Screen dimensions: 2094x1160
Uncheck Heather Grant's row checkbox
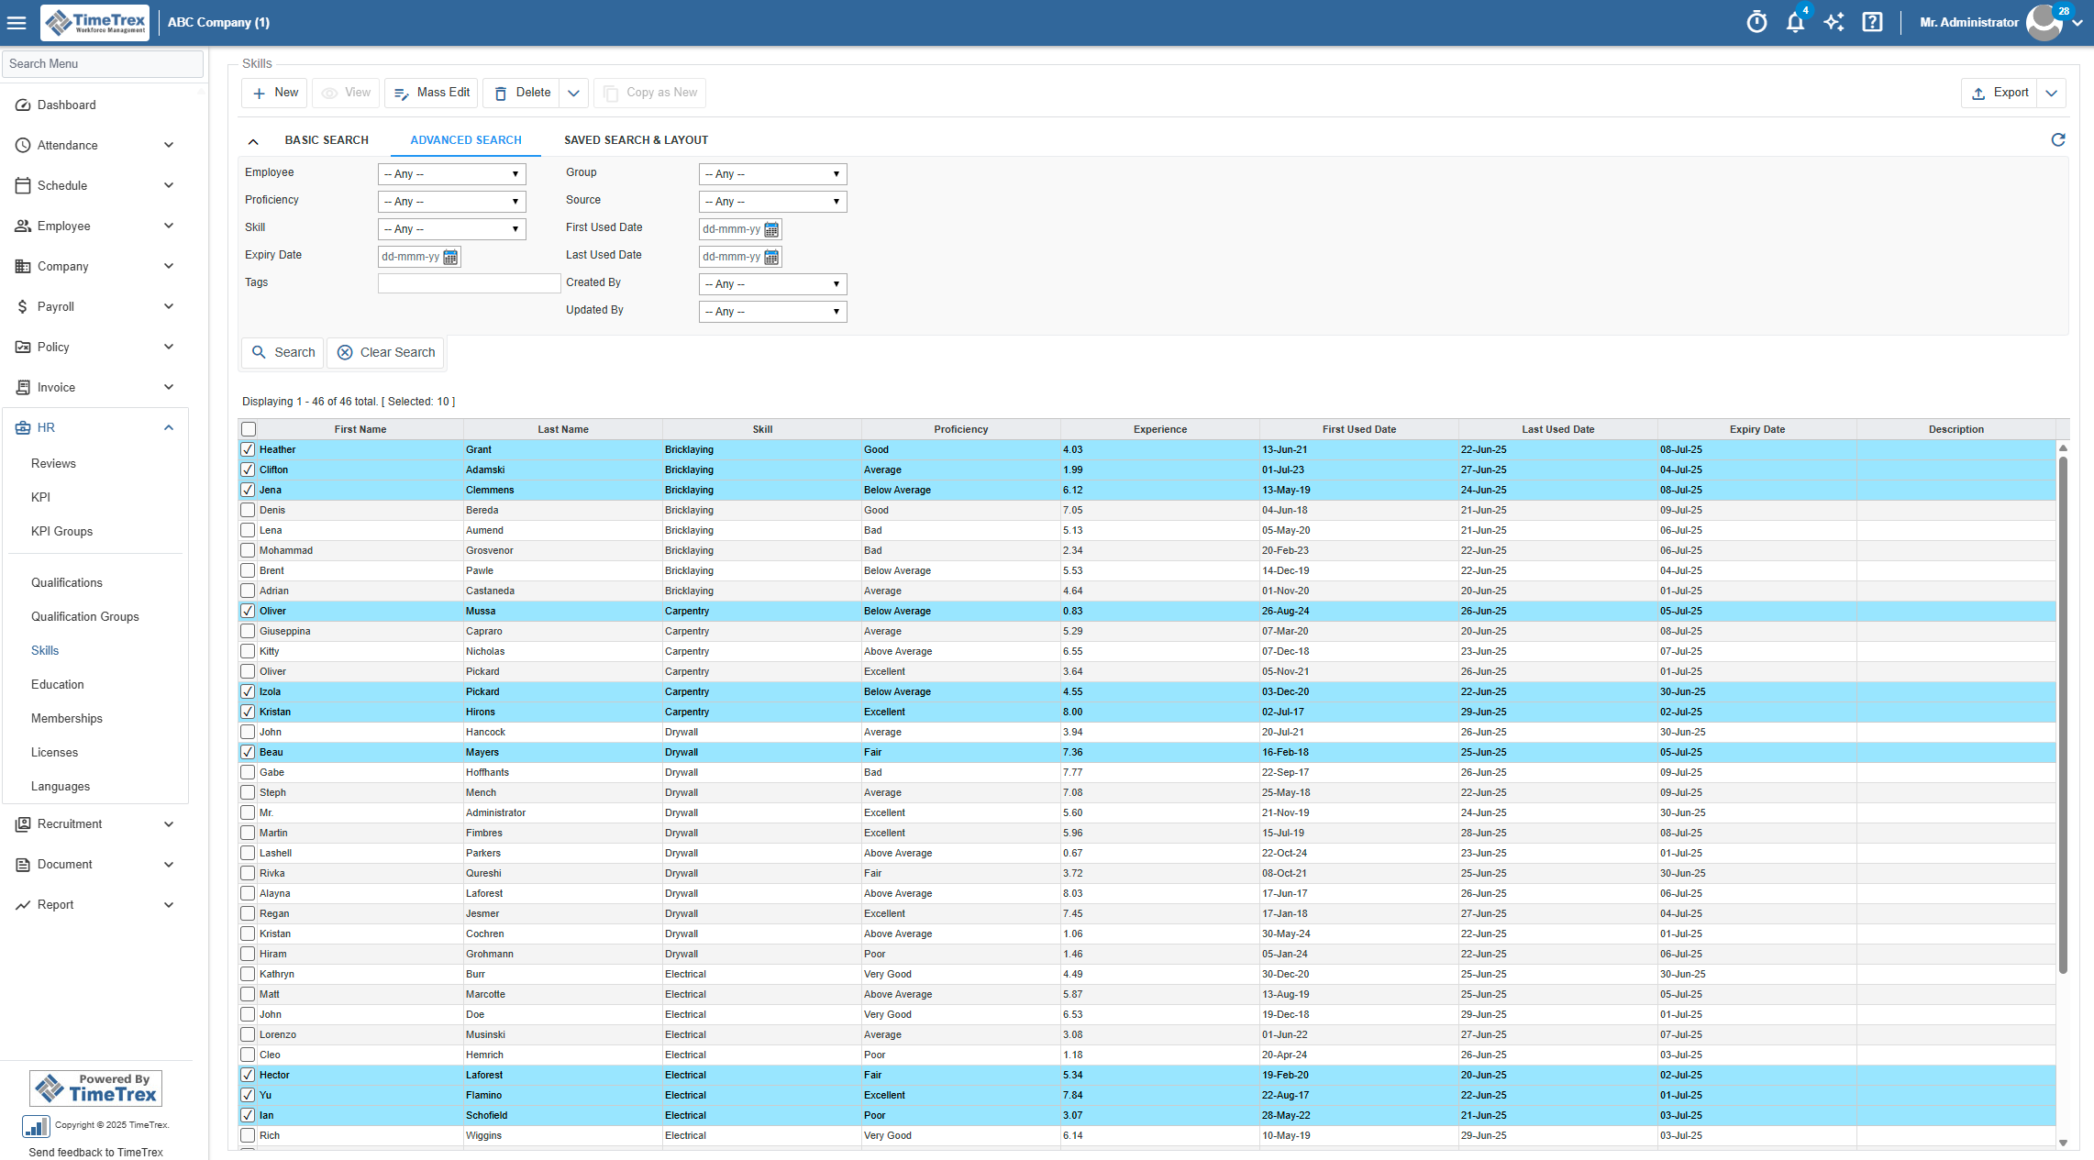pyautogui.click(x=248, y=449)
